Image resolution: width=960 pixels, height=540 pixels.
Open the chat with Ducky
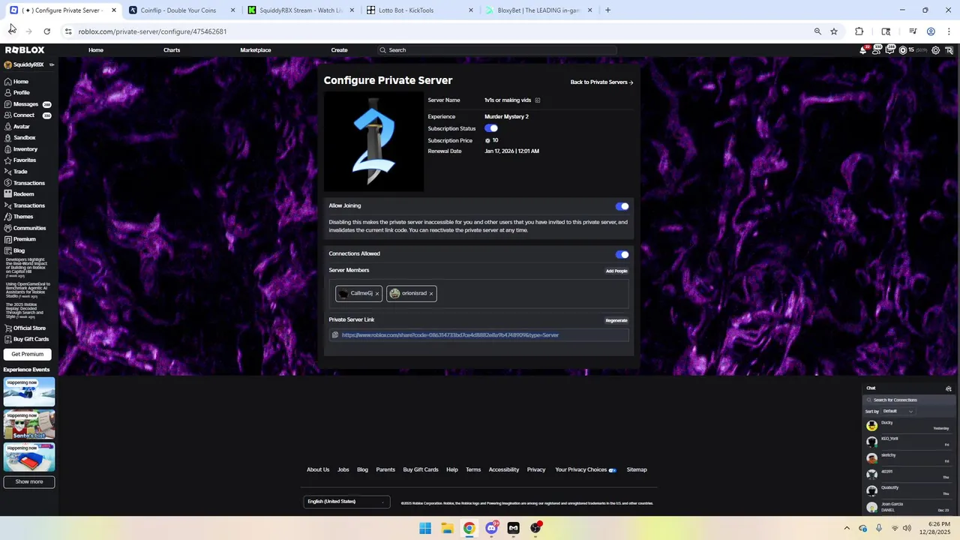click(908, 425)
